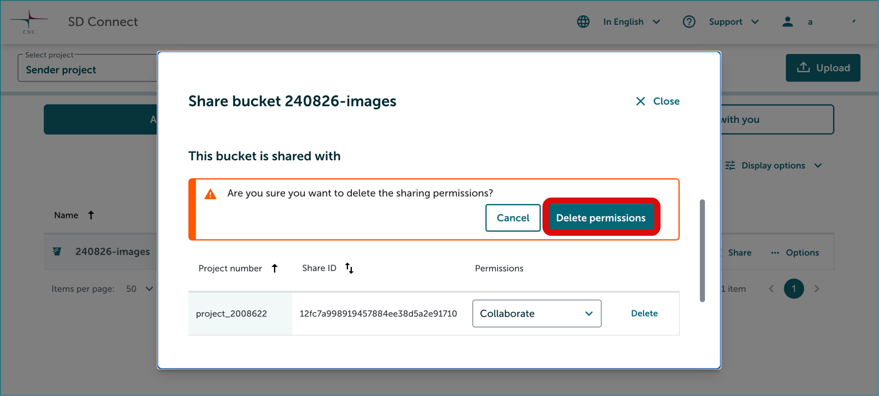The image size is (879, 396).
Task: Open the Collaborate permissions dropdown
Action: pyautogui.click(x=537, y=314)
